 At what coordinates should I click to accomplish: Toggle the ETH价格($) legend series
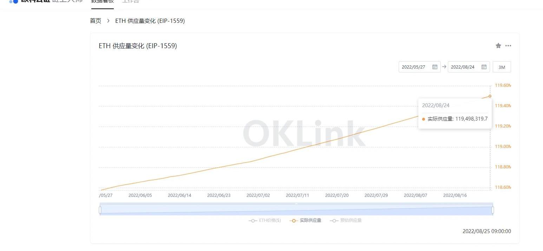coord(265,220)
